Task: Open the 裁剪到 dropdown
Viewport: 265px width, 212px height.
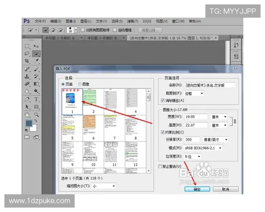Action: pyautogui.click(x=195, y=93)
